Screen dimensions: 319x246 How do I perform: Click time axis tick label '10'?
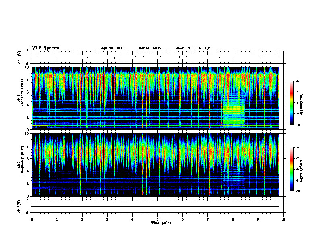[283, 219]
